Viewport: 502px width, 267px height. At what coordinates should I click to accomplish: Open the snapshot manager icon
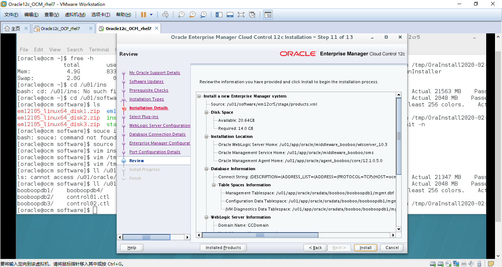tap(203, 15)
